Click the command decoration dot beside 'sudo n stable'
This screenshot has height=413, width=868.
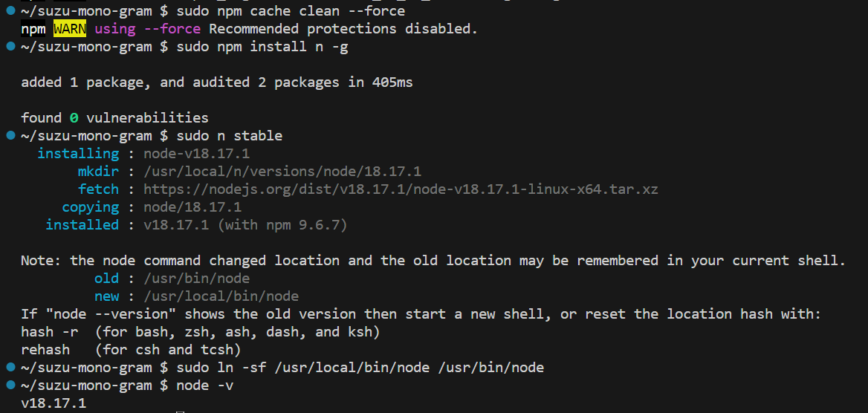10,136
